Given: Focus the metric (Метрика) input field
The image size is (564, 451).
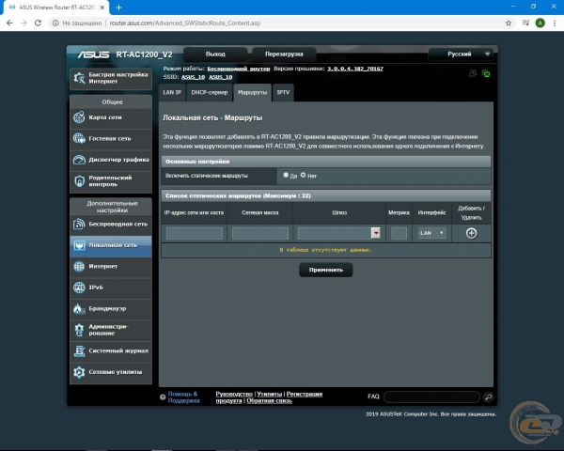Looking at the screenshot, I should 399,233.
